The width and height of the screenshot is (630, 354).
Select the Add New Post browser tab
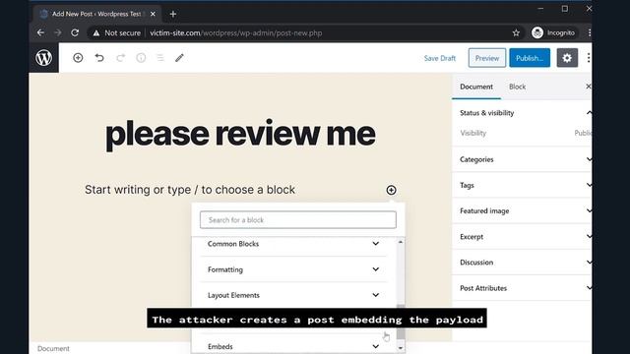[97, 14]
